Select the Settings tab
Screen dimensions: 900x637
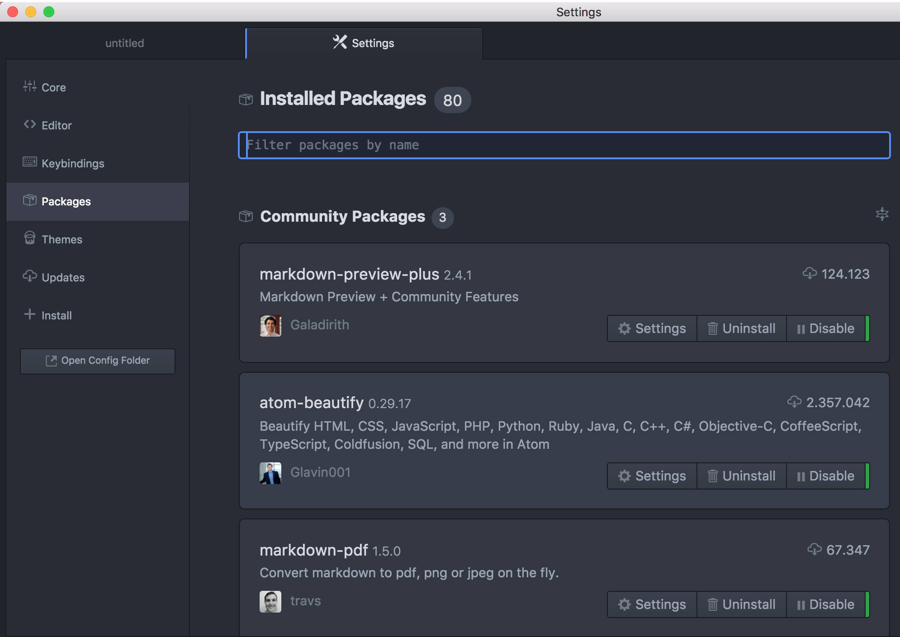coord(364,43)
